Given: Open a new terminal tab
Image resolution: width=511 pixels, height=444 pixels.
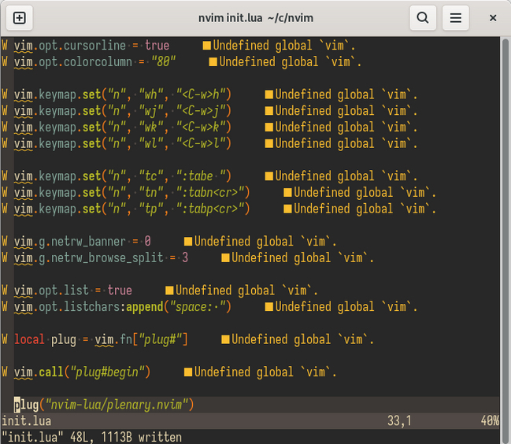Looking at the screenshot, I should 20,18.
